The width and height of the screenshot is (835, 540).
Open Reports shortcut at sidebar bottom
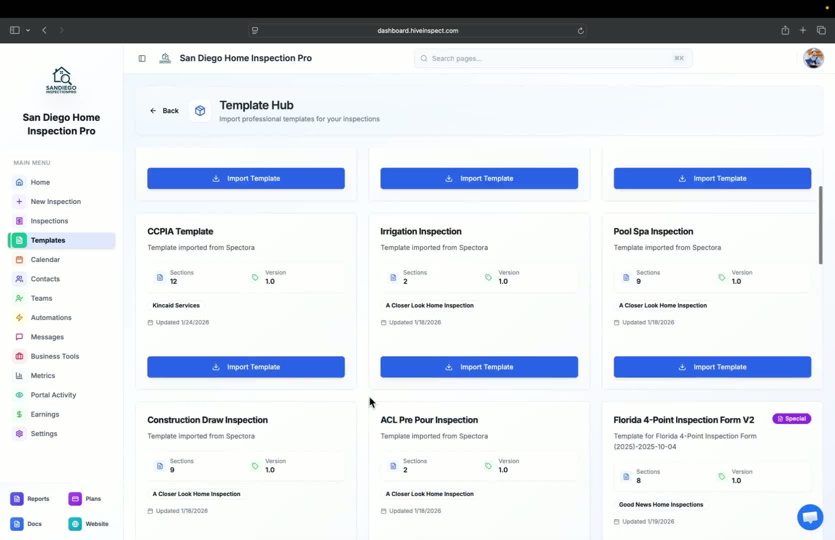coord(30,498)
